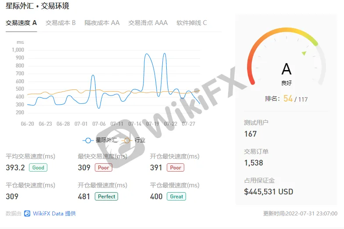Click the green gauge pointer arrow
This screenshot has height=229, width=344.
pyautogui.click(x=304, y=53)
